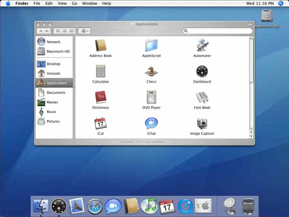Open timcook home folder in sidebar
The height and width of the screenshot is (217, 289).
point(54,73)
